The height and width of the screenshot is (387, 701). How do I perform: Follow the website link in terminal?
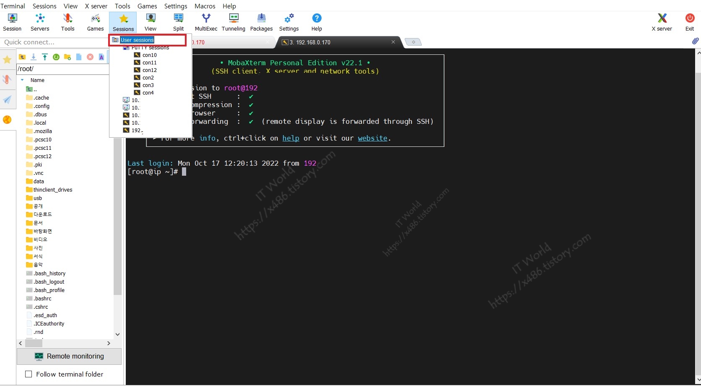tap(372, 138)
